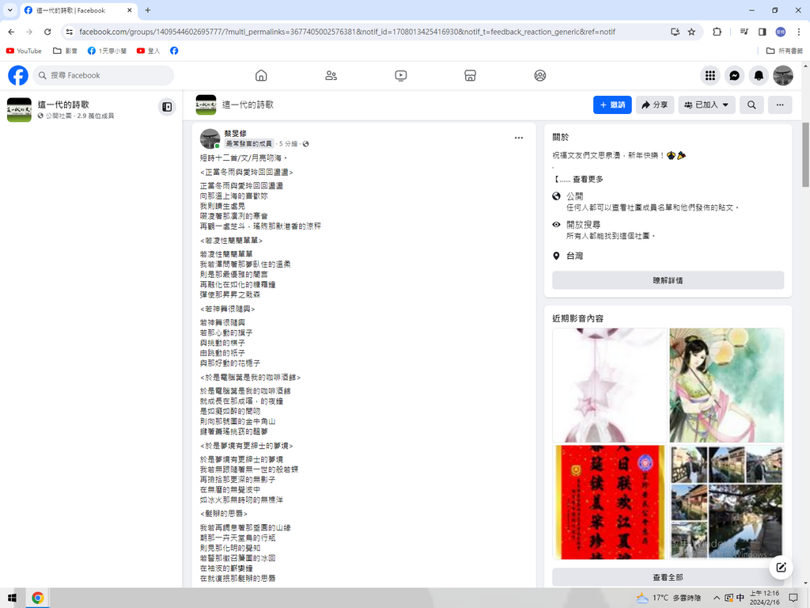Expand the 已加入 joined dropdown
Image resolution: width=810 pixels, height=608 pixels.
point(706,104)
